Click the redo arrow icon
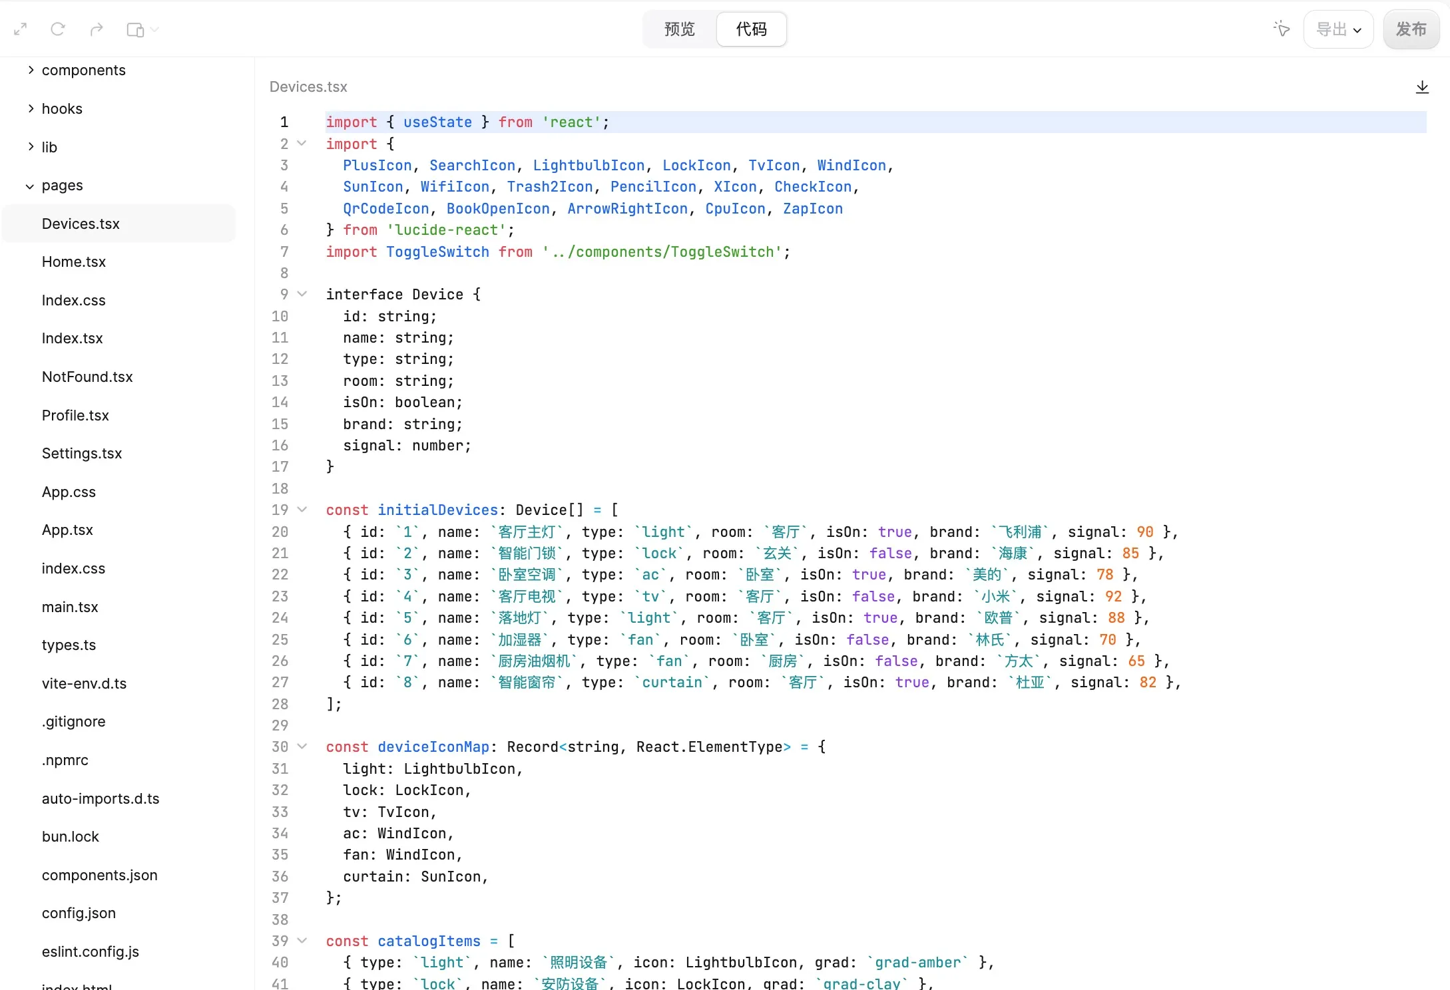This screenshot has height=990, width=1450. click(x=97, y=29)
